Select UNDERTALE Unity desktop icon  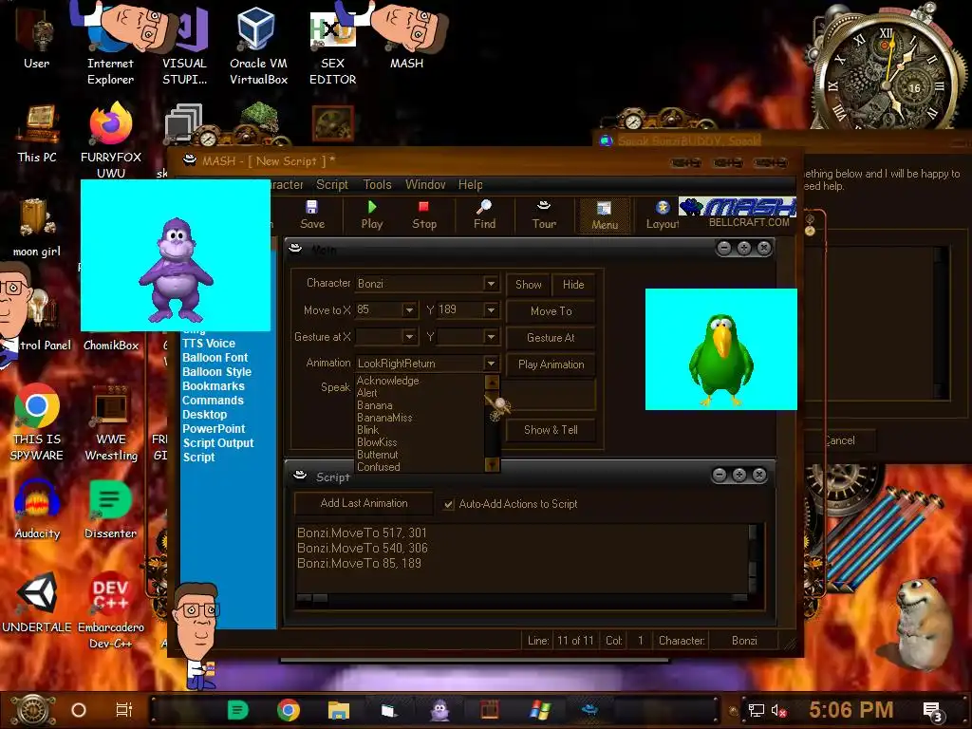click(x=37, y=603)
